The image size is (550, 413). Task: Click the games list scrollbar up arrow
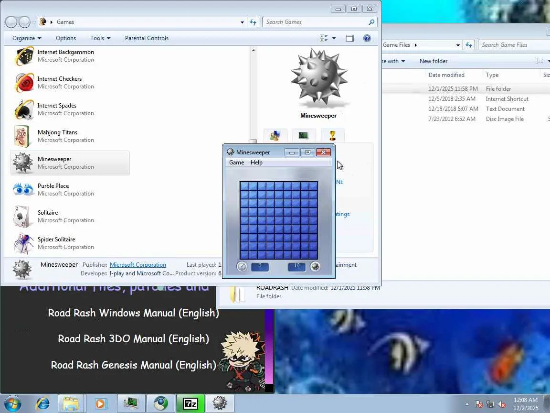[253, 51]
